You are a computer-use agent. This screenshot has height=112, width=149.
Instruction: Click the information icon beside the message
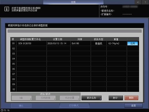pyautogui.click(x=7, y=9)
